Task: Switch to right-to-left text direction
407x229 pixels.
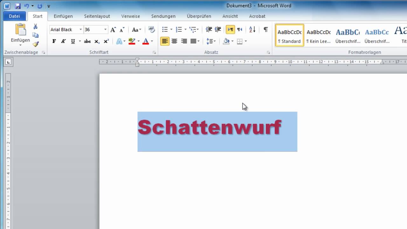Action: [239, 30]
